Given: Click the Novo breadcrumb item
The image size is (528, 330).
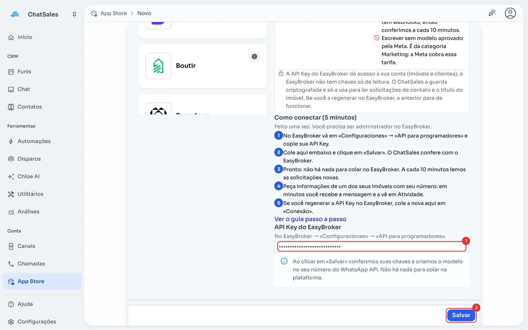Looking at the screenshot, I should click(144, 13).
